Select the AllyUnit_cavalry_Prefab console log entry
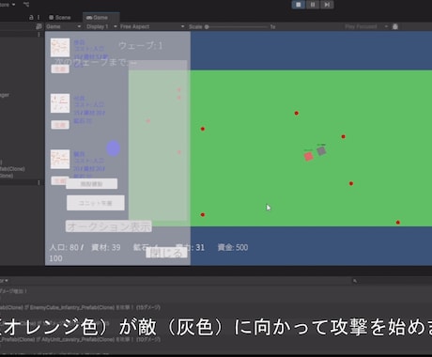 pos(80,339)
